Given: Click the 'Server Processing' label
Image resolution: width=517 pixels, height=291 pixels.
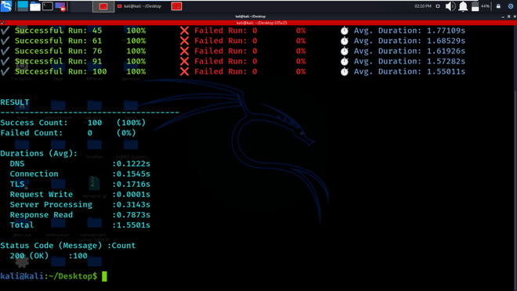Looking at the screenshot, I should coord(51,204).
